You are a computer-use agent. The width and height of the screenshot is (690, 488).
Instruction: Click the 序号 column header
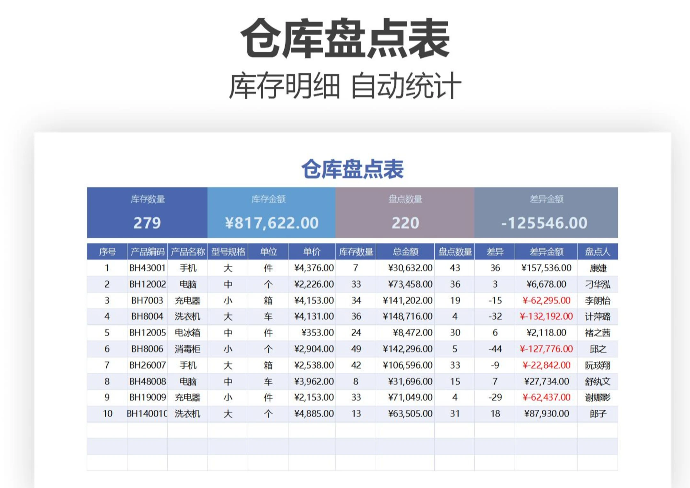107,252
